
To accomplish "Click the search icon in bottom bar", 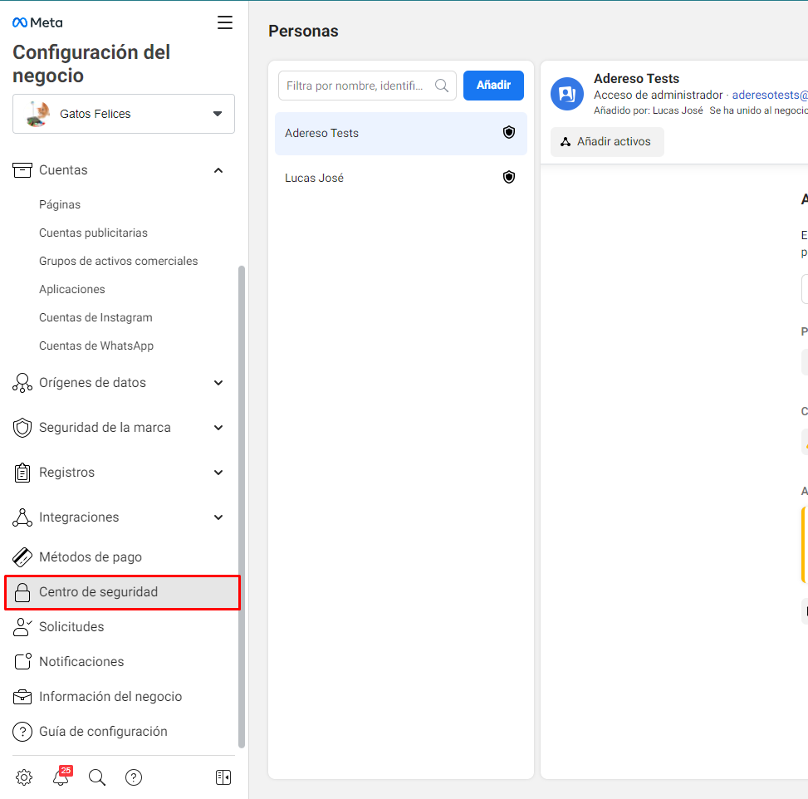I will (x=97, y=777).
